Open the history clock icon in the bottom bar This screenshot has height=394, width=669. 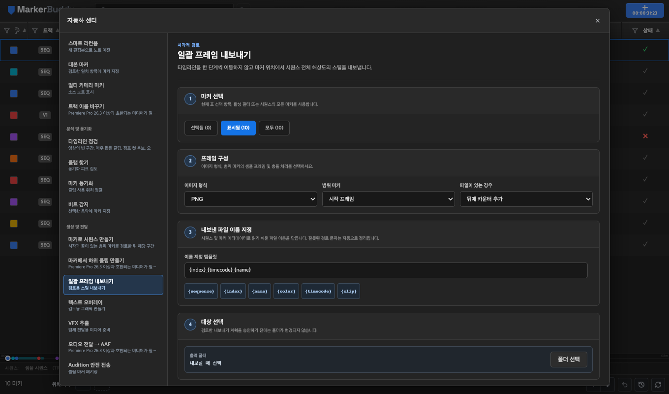(x=641, y=384)
